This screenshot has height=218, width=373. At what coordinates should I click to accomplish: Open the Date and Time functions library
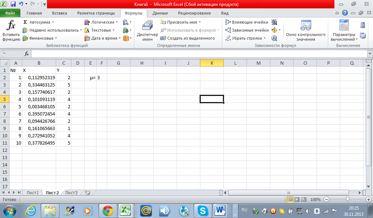(x=102, y=38)
